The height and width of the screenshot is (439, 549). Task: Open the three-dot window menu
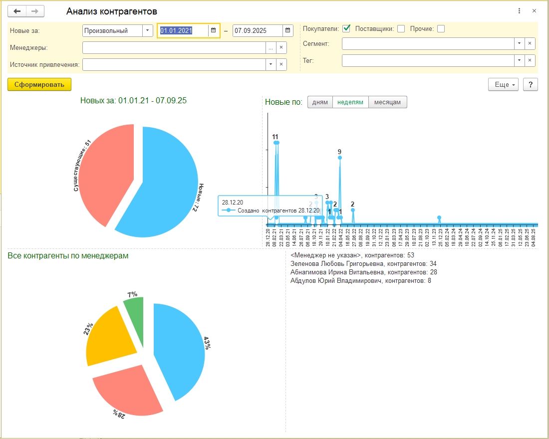tap(519, 11)
